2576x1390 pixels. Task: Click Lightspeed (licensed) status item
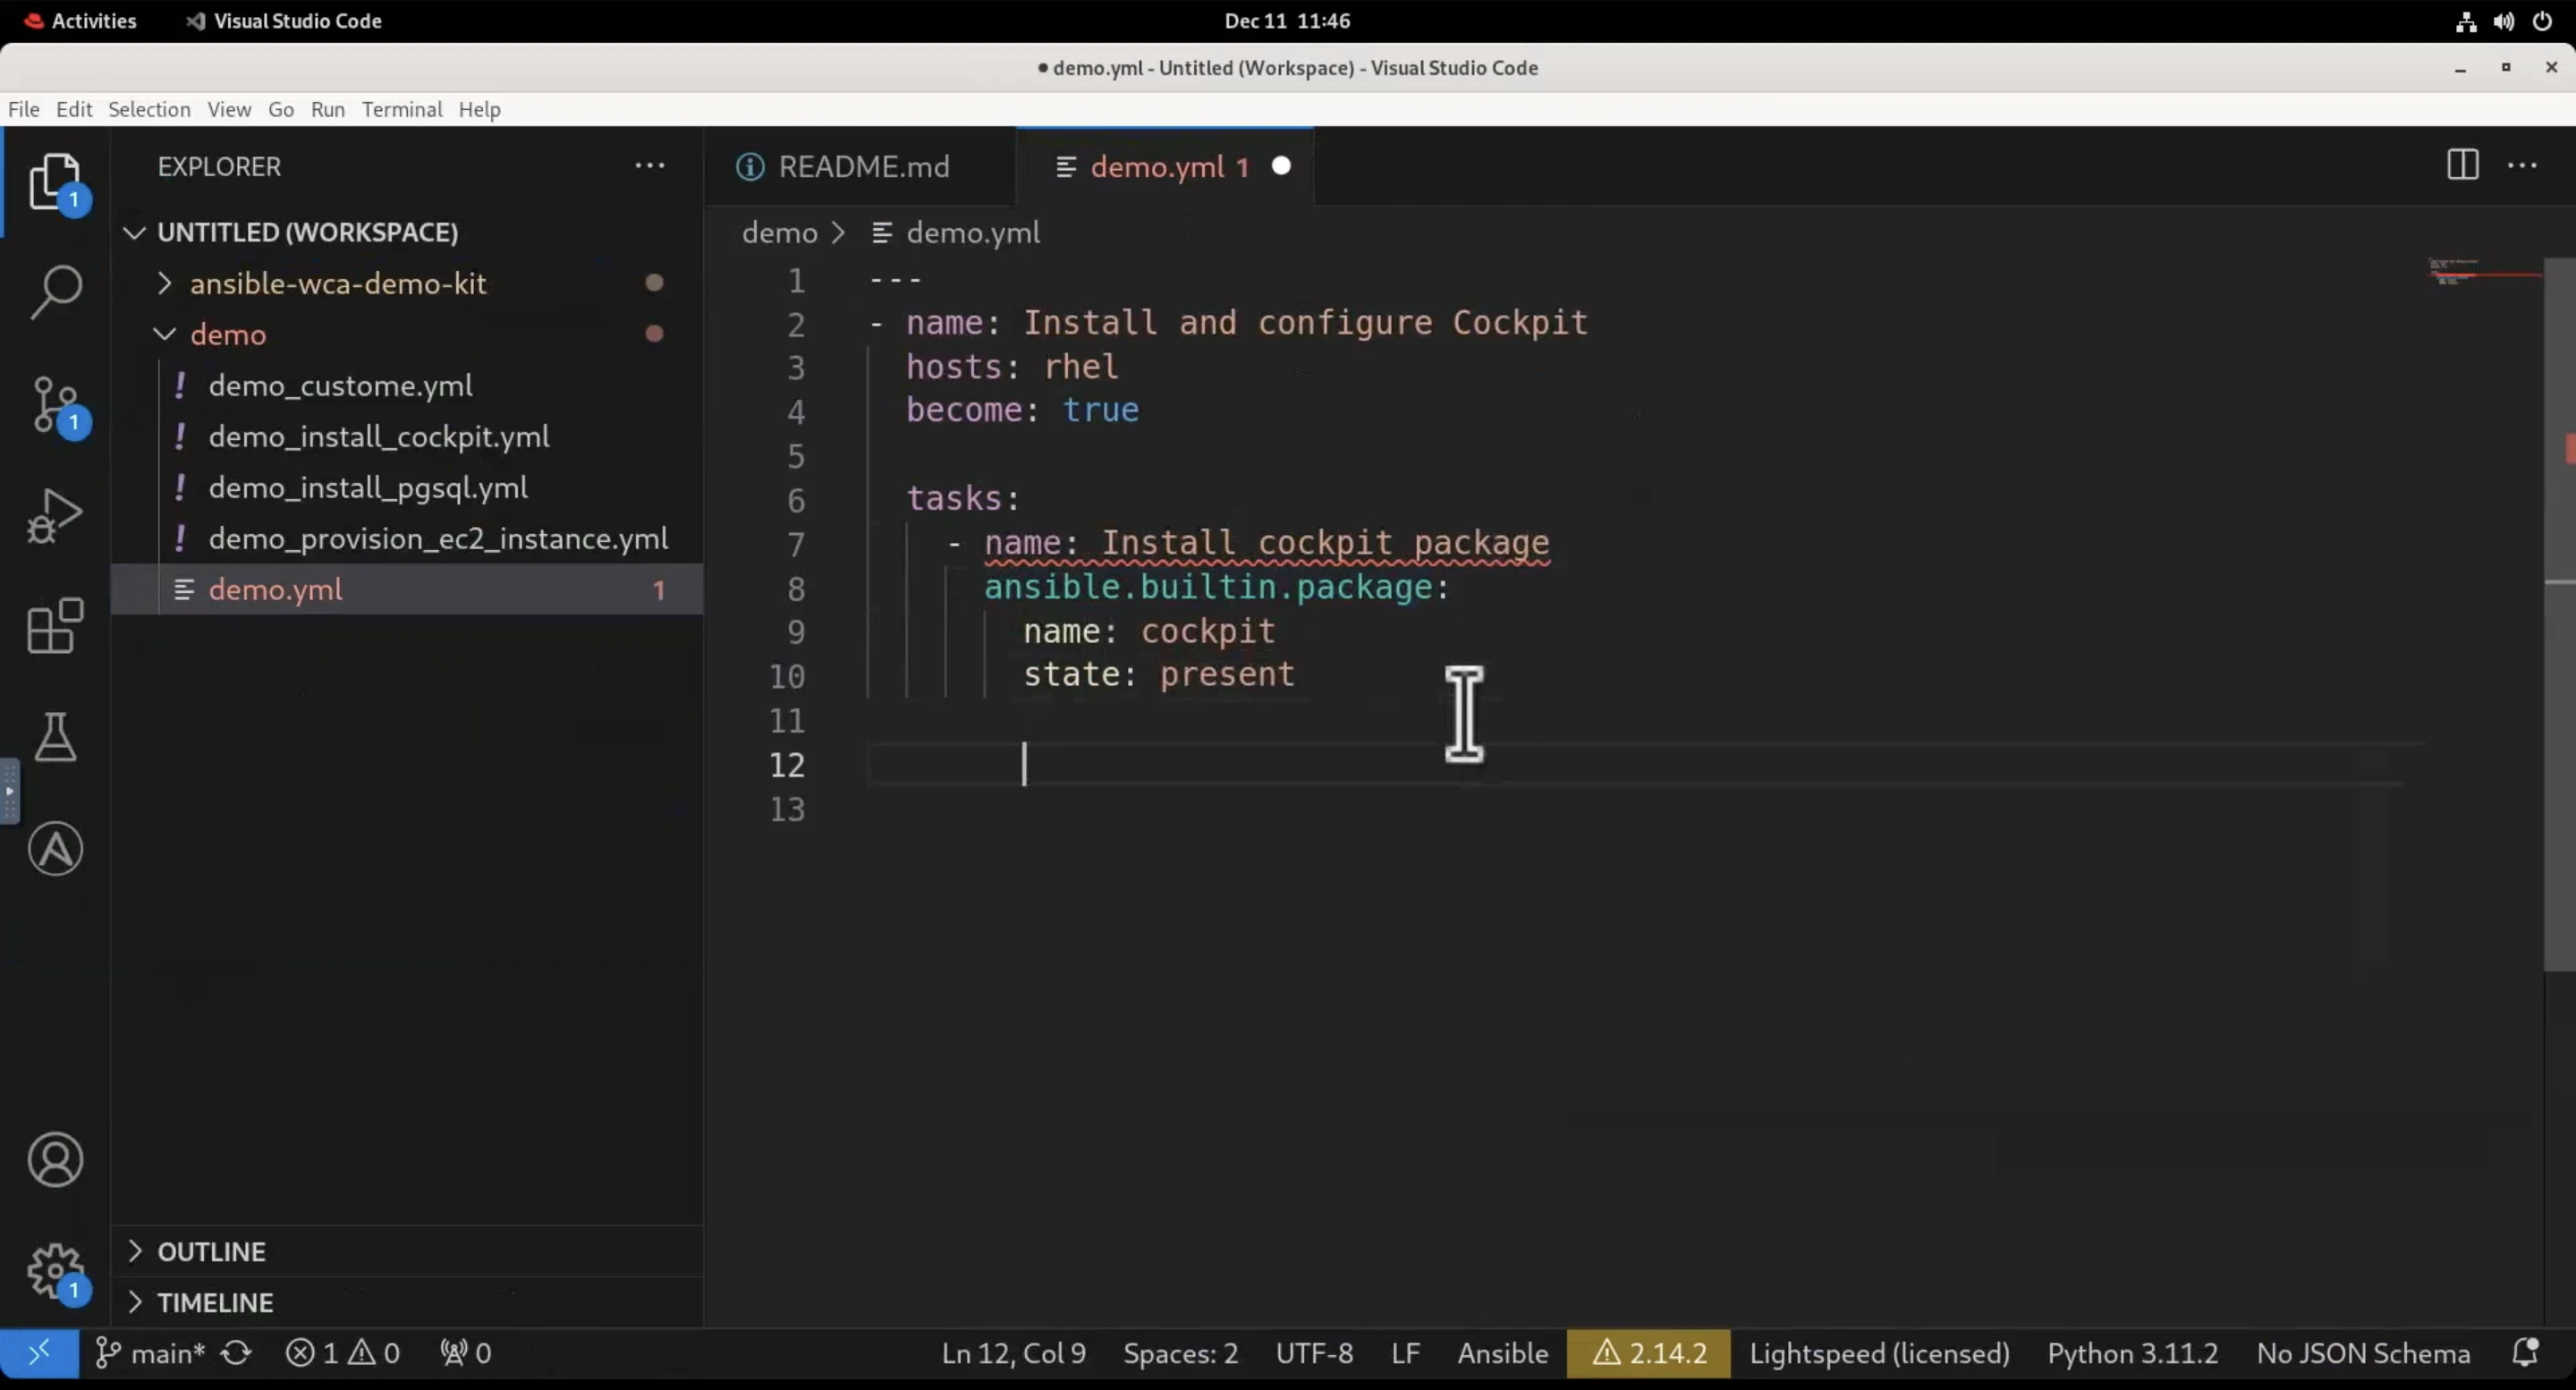(x=1879, y=1354)
